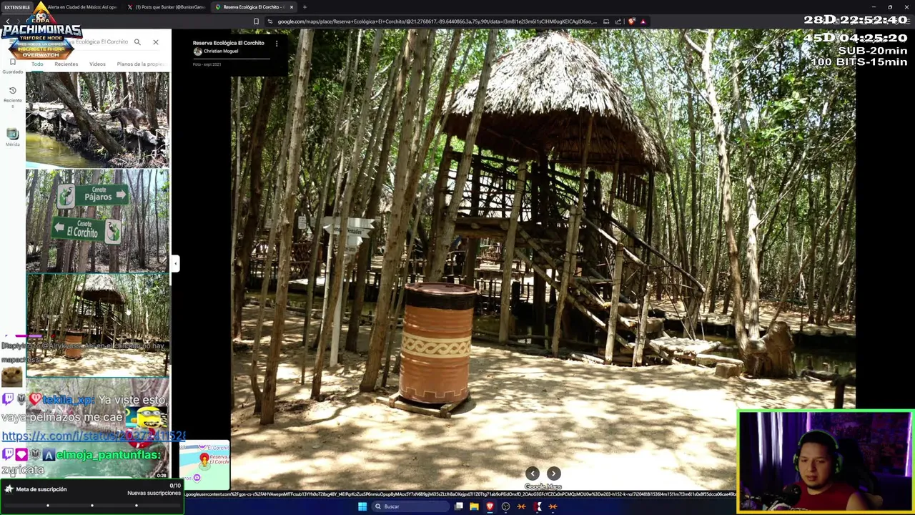This screenshot has width=915, height=515.
Task: Go to the next photo arrow
Action: coord(553,474)
